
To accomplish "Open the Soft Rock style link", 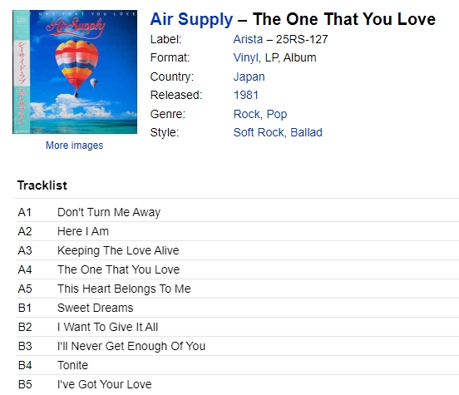I will pyautogui.click(x=259, y=132).
